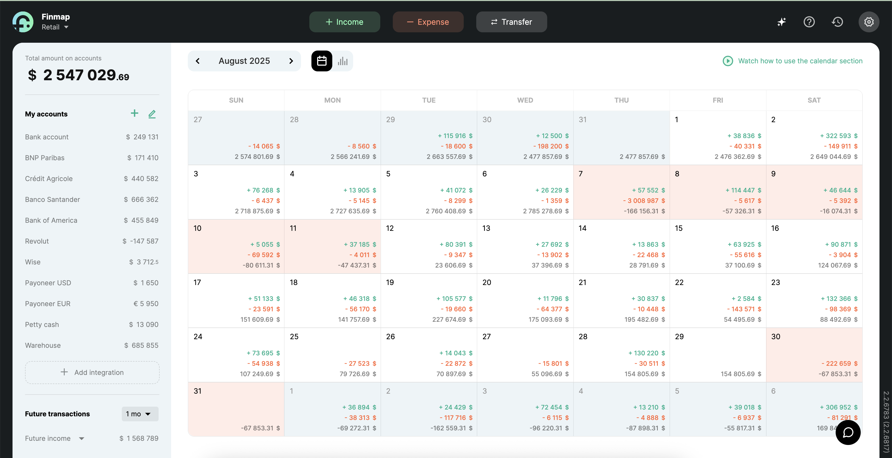The height and width of the screenshot is (458, 892).
Task: Open the help question mark icon
Action: pyautogui.click(x=809, y=22)
